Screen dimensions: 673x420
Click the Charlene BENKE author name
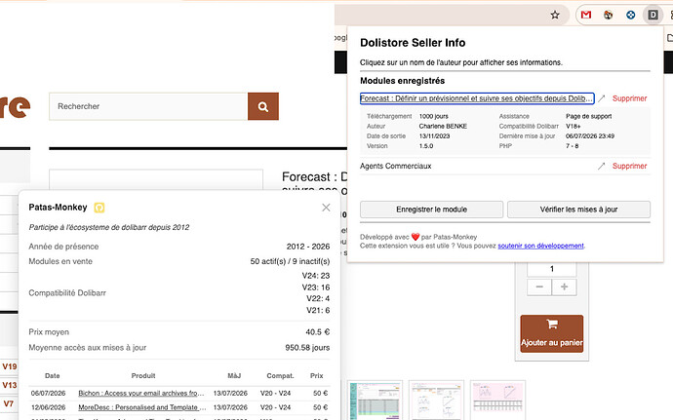point(443,126)
